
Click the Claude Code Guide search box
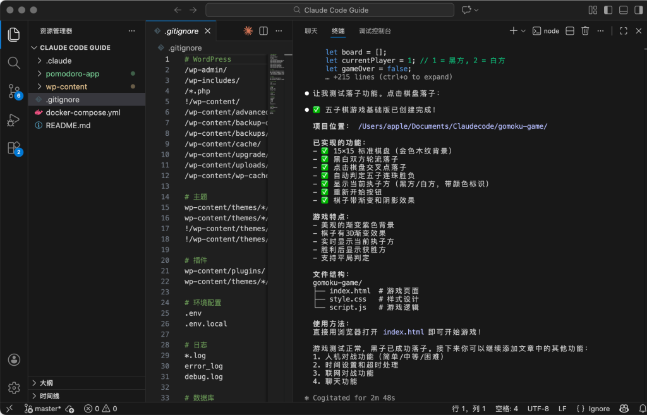pyautogui.click(x=330, y=10)
